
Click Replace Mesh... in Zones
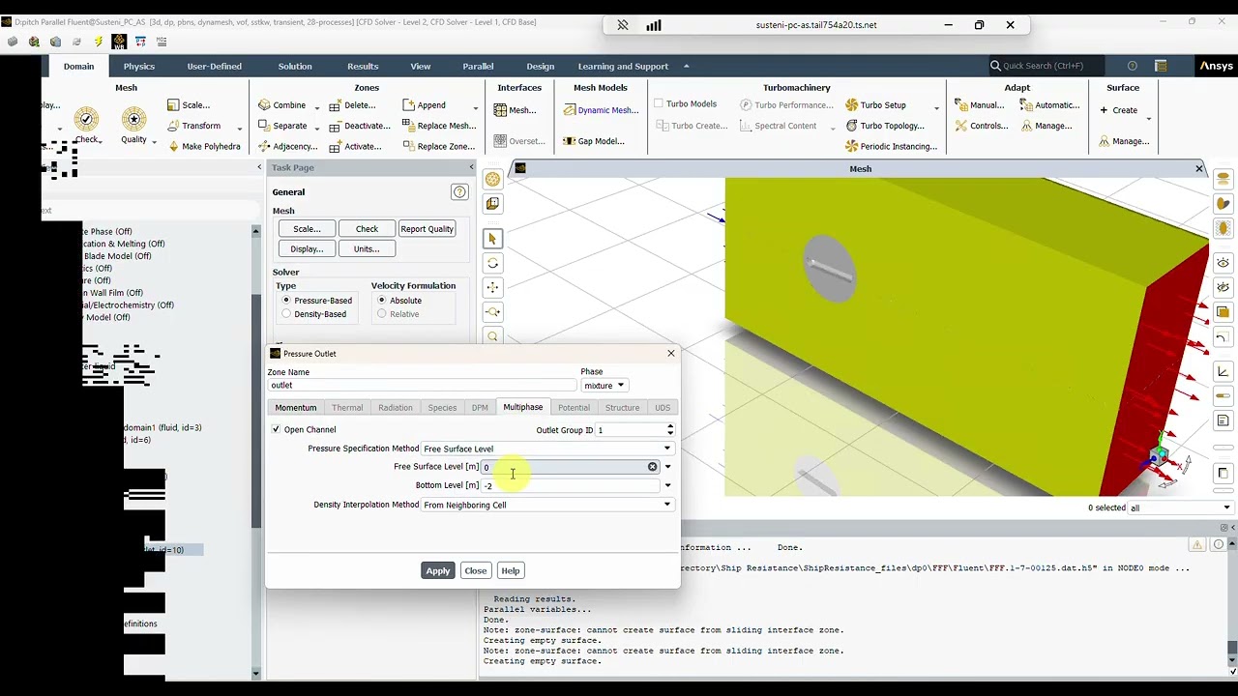click(x=438, y=126)
